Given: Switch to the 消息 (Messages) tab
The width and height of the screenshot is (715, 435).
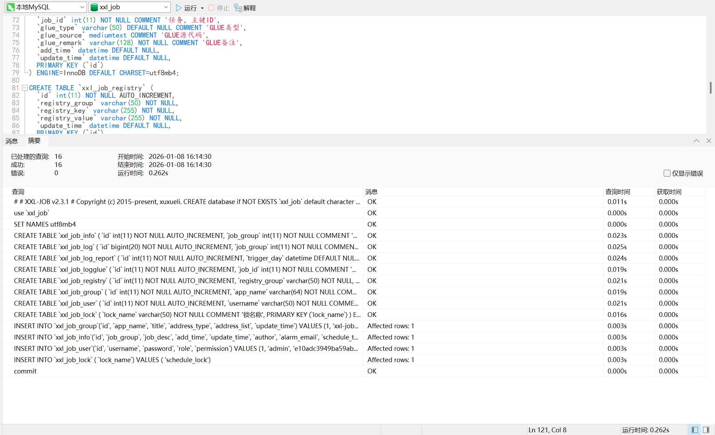Looking at the screenshot, I should [x=12, y=141].
